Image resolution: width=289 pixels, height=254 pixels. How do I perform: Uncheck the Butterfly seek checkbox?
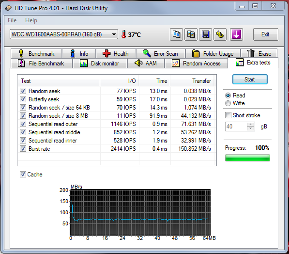tap(23, 99)
